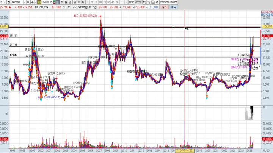Viewport: 273px width, 153px height.
Task: Open the custom interval dropdown arrow
Action: coord(126,2)
